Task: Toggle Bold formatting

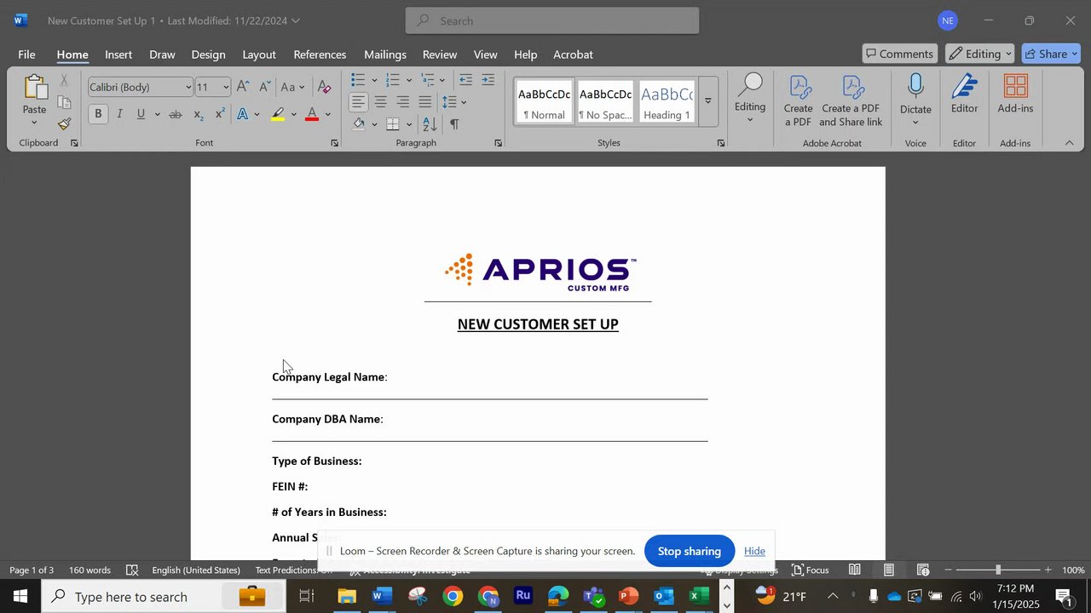Action: pyautogui.click(x=98, y=114)
